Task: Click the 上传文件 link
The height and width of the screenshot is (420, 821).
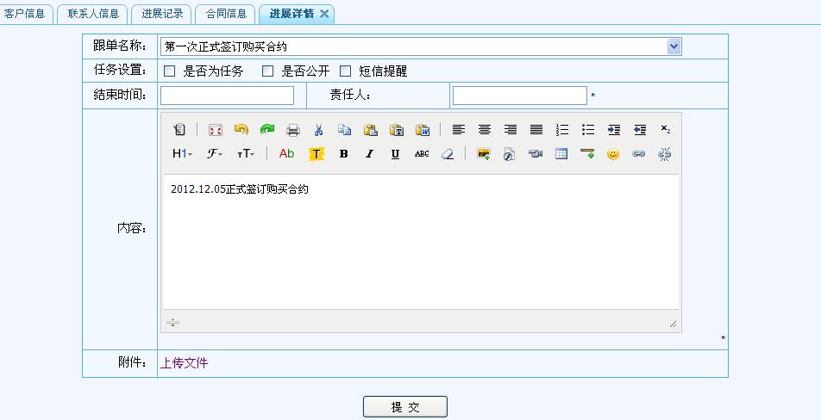Action: [x=184, y=362]
